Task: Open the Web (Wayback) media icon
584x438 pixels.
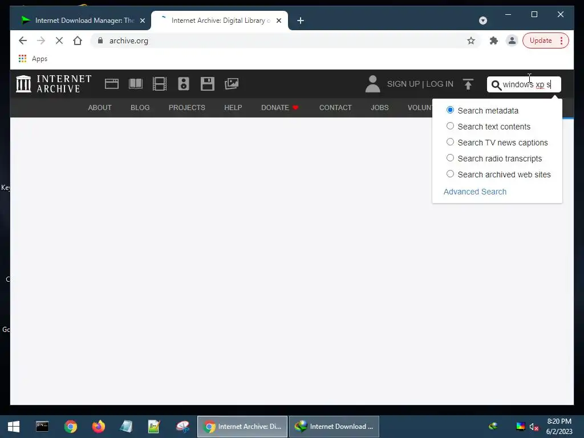Action: click(112, 84)
